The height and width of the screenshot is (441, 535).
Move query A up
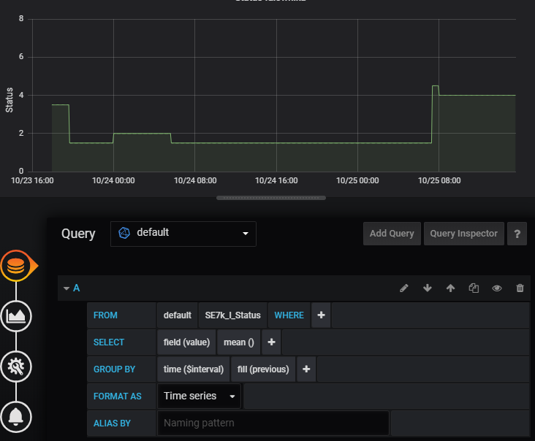[x=450, y=288]
